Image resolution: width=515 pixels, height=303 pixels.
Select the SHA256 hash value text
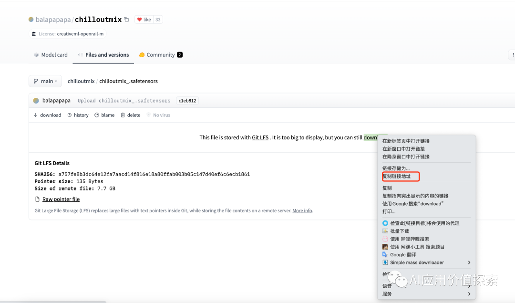coord(154,174)
